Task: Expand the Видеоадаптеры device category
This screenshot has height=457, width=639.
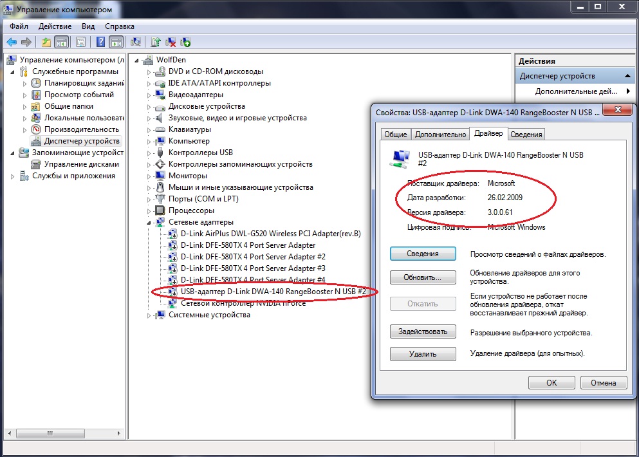Action: [x=149, y=95]
